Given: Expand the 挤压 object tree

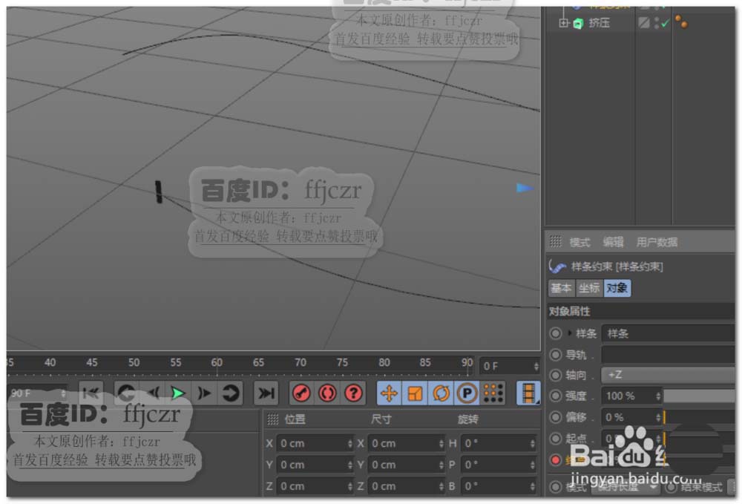Looking at the screenshot, I should 563,23.
